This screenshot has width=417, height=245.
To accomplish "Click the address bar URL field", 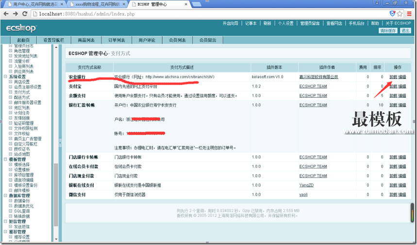I will click(210, 14).
